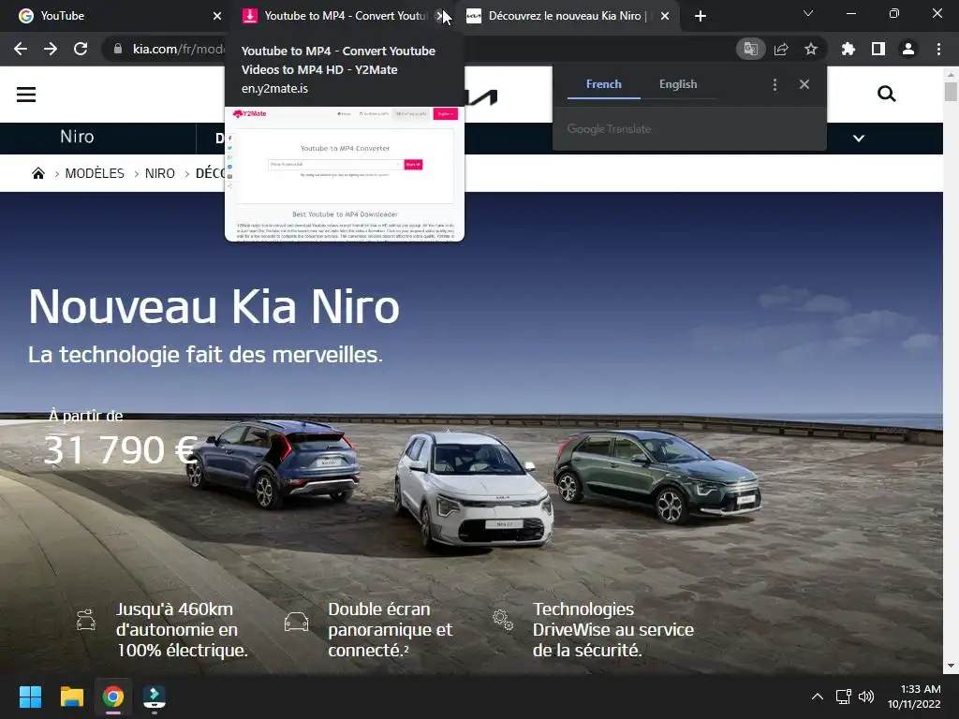Go to Kia home via breadcrumb icon
The image size is (959, 719).
point(37,173)
